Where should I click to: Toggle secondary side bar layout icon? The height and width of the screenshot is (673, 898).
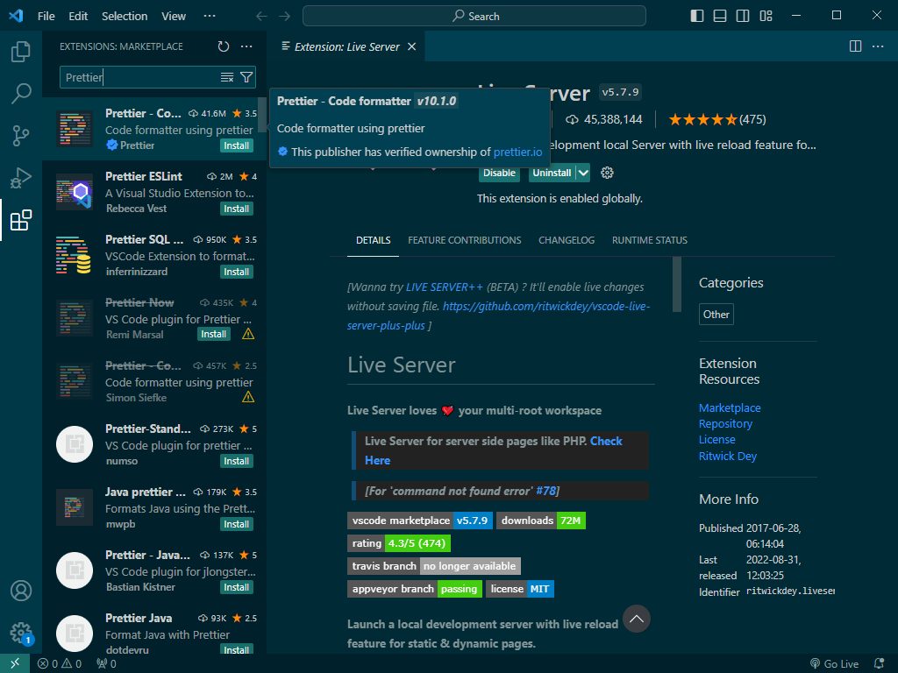tap(743, 16)
